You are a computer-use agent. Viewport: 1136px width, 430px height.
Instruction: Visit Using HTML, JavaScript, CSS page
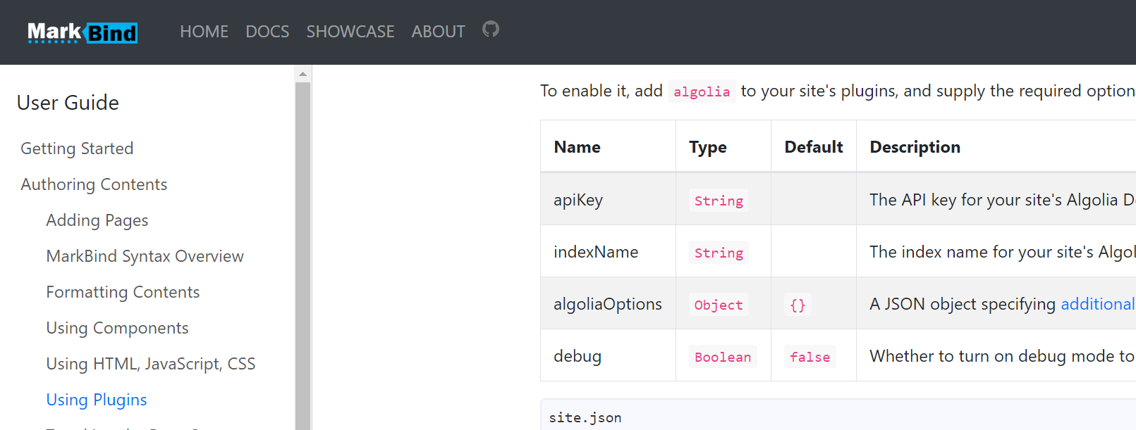[150, 364]
